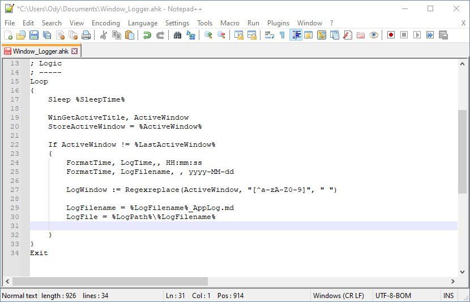
Task: Click the Zoom Out magnifier icon
Action: [x=221, y=35]
